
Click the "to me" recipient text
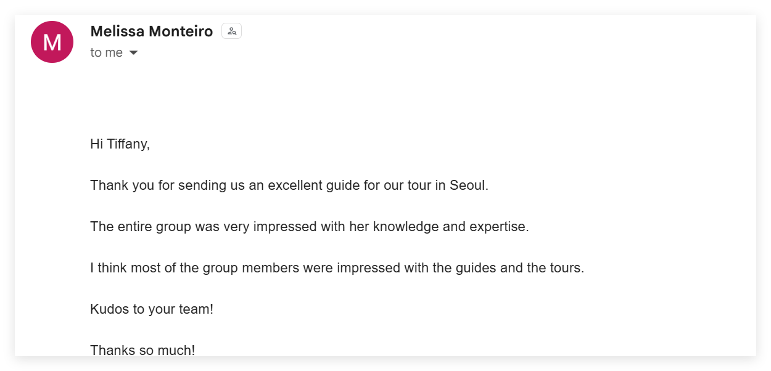106,53
